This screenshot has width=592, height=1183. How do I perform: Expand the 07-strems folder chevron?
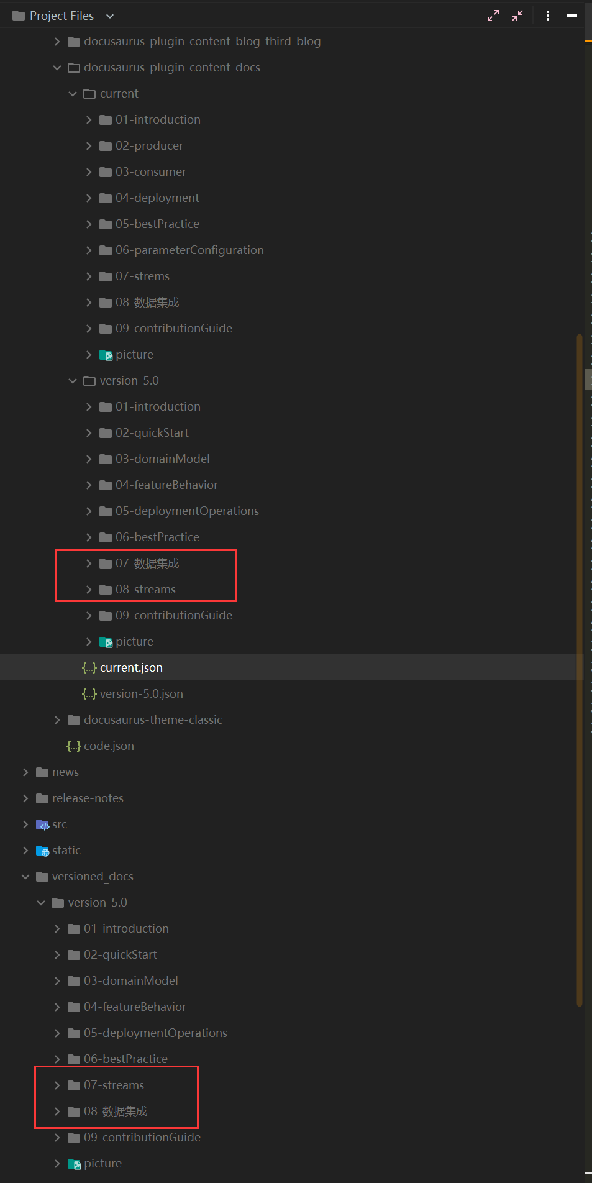coord(89,276)
